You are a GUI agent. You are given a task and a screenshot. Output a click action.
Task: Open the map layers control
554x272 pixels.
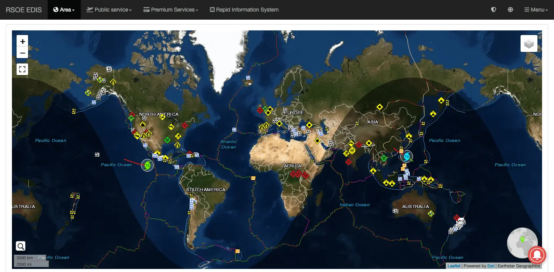tap(529, 44)
